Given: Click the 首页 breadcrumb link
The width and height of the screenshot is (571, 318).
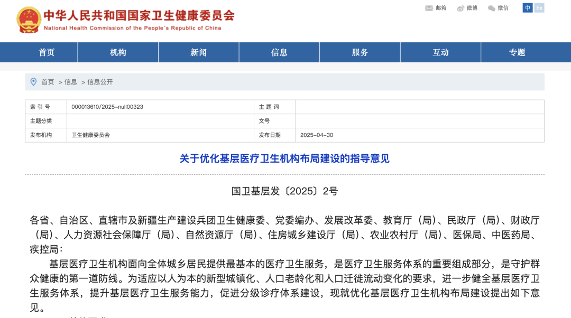Looking at the screenshot, I should tap(48, 82).
